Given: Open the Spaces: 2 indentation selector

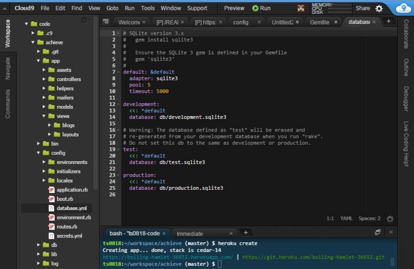Looking at the screenshot, I should 369,219.
